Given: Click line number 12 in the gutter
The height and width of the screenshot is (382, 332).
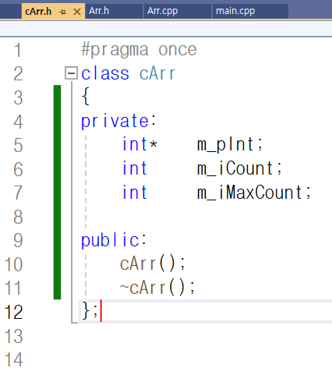Looking at the screenshot, I should 14,312.
